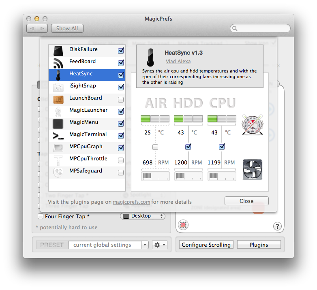Enable AIR temperature sync checkbox
This screenshot has width=317, height=290.
click(155, 147)
